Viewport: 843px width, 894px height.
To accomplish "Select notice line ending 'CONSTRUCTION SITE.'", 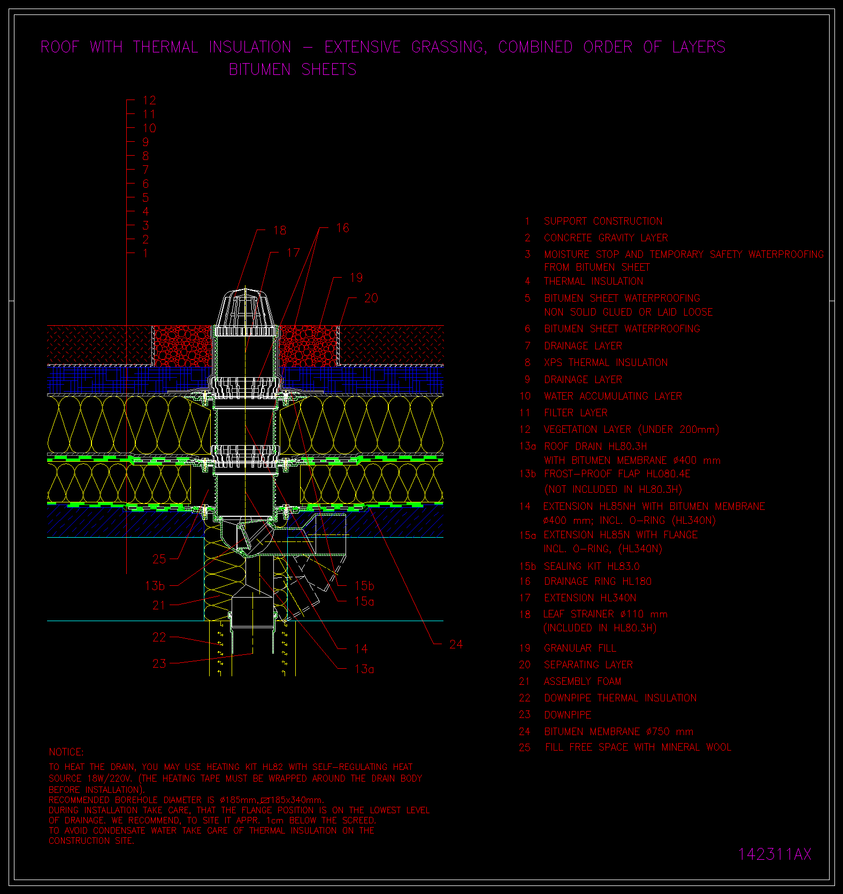I will [91, 840].
